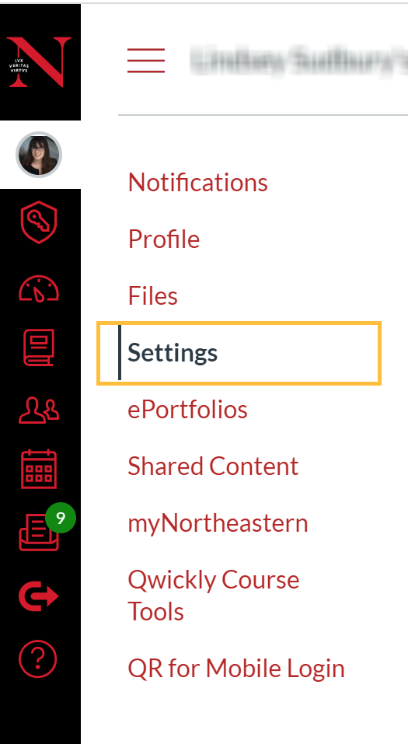Open Shared Content link
This screenshot has height=744, width=408.
click(x=213, y=466)
